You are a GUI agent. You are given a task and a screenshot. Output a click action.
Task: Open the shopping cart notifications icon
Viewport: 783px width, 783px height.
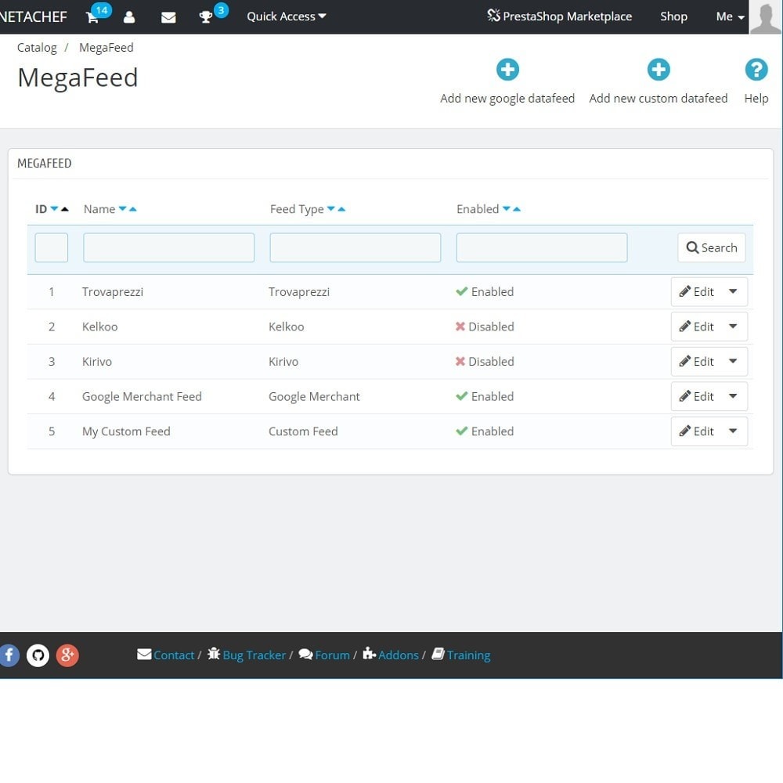(x=92, y=17)
